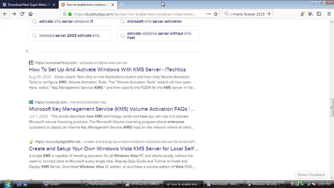Click Switch between windows quick launch icon
334x188 pixels.
click(25, 184)
